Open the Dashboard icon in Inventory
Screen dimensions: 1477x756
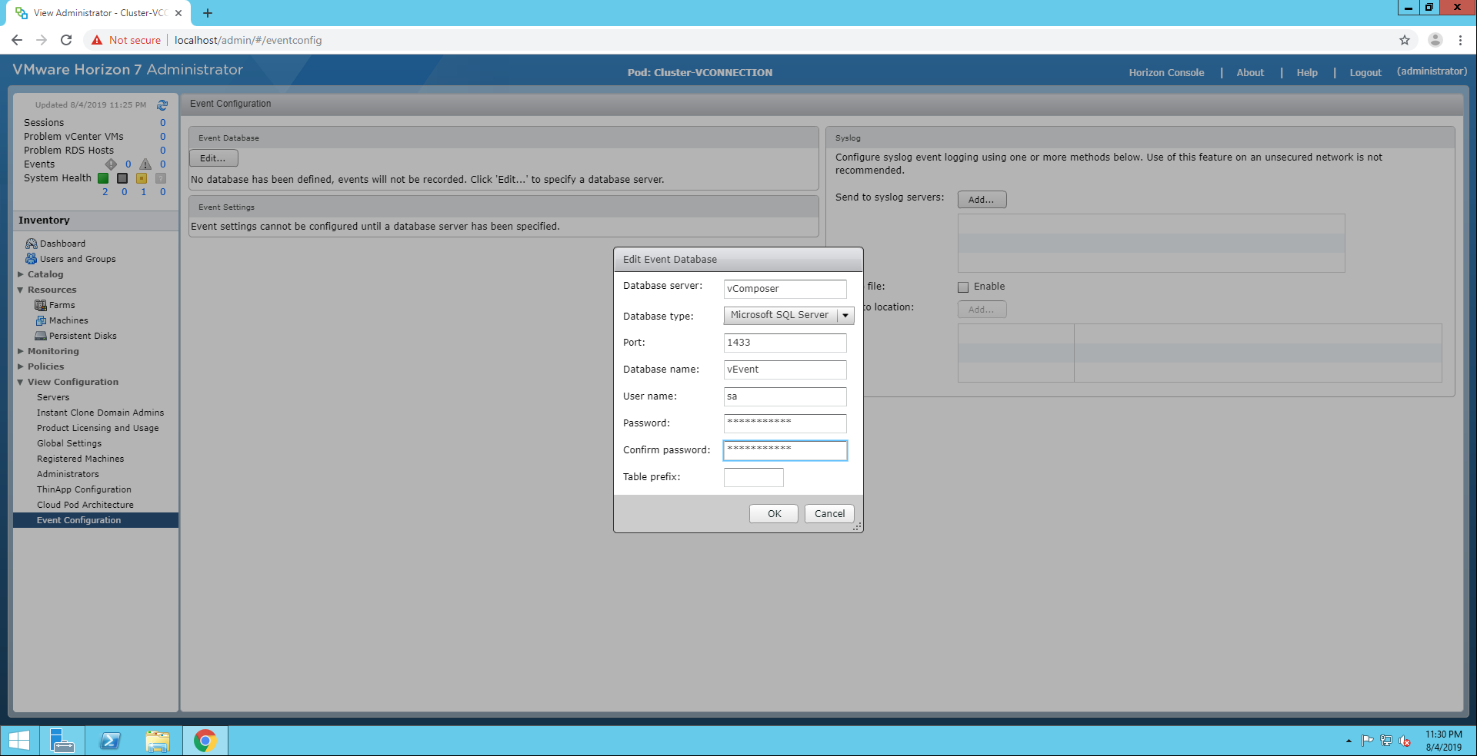[32, 244]
